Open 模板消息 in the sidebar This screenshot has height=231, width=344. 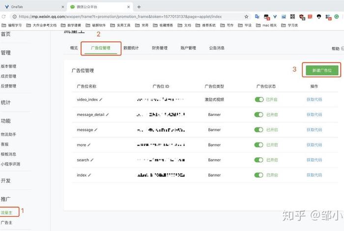point(8,154)
